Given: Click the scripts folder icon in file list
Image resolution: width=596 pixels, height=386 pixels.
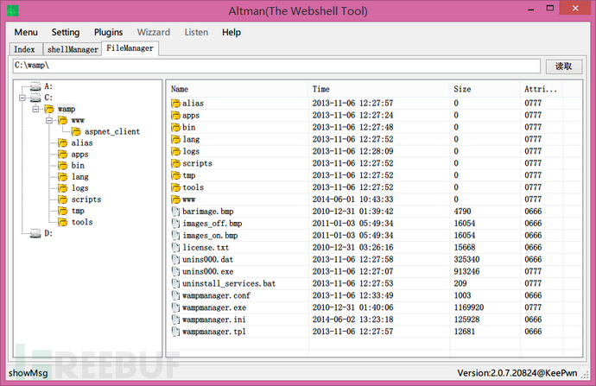Looking at the screenshot, I should click(175, 163).
